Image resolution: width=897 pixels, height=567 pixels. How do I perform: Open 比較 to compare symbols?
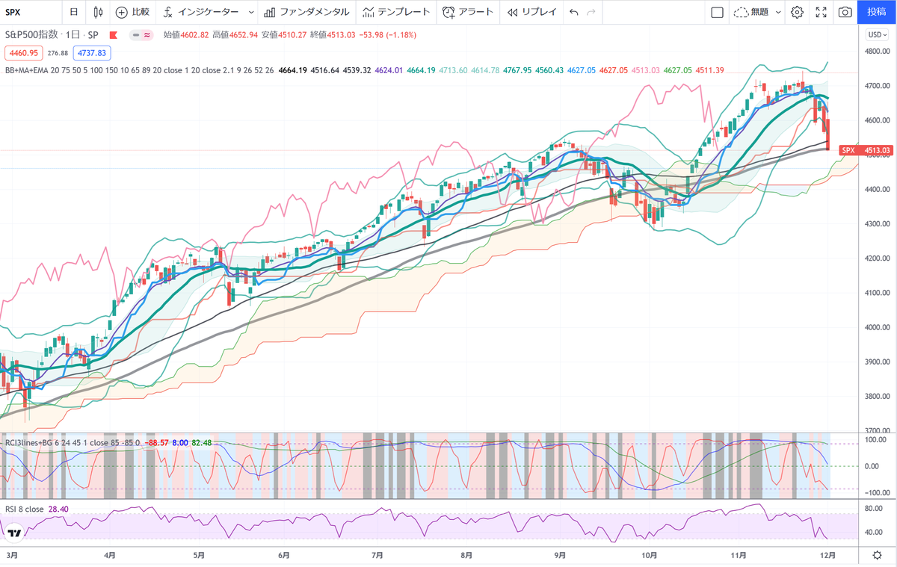[132, 12]
